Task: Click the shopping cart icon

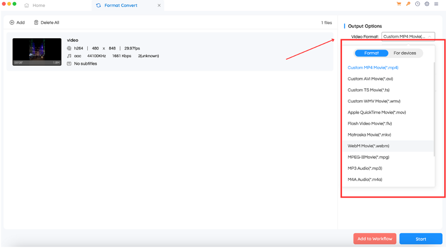Action: 399,4
